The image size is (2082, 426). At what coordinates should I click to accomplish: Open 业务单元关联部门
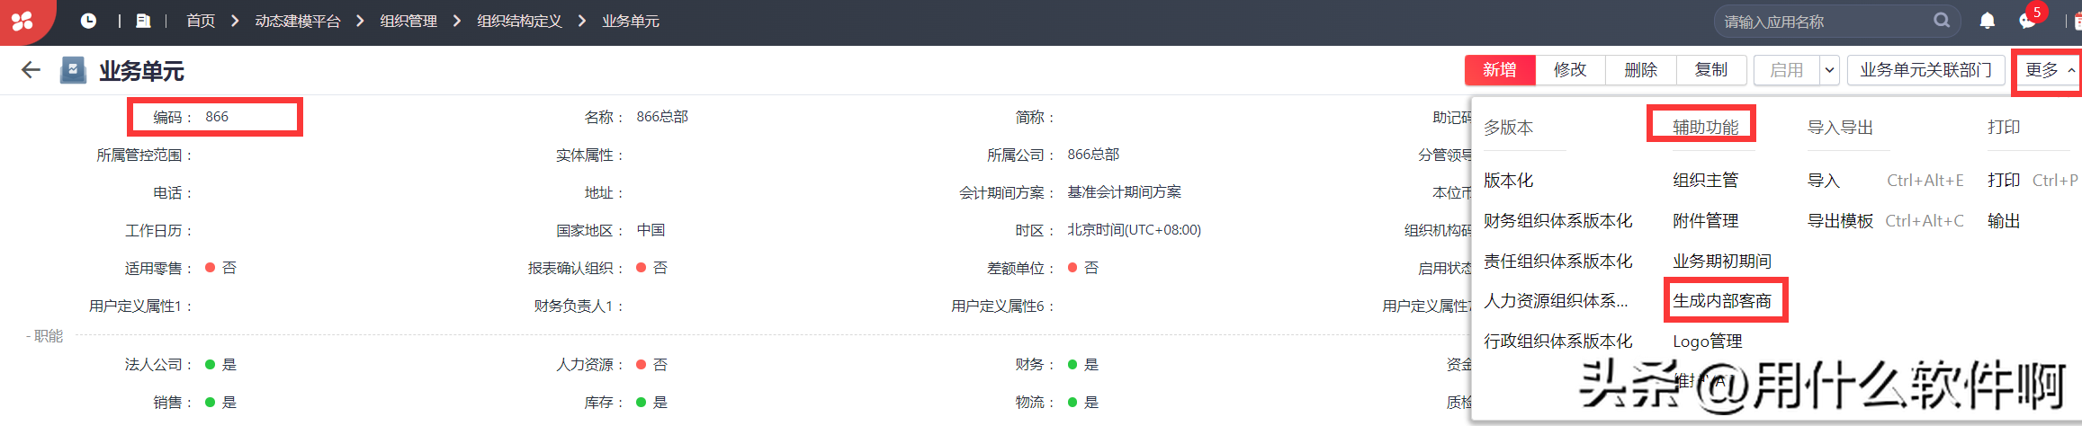pyautogui.click(x=1925, y=70)
